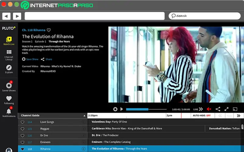Jump to LIVE playback

click(198, 109)
